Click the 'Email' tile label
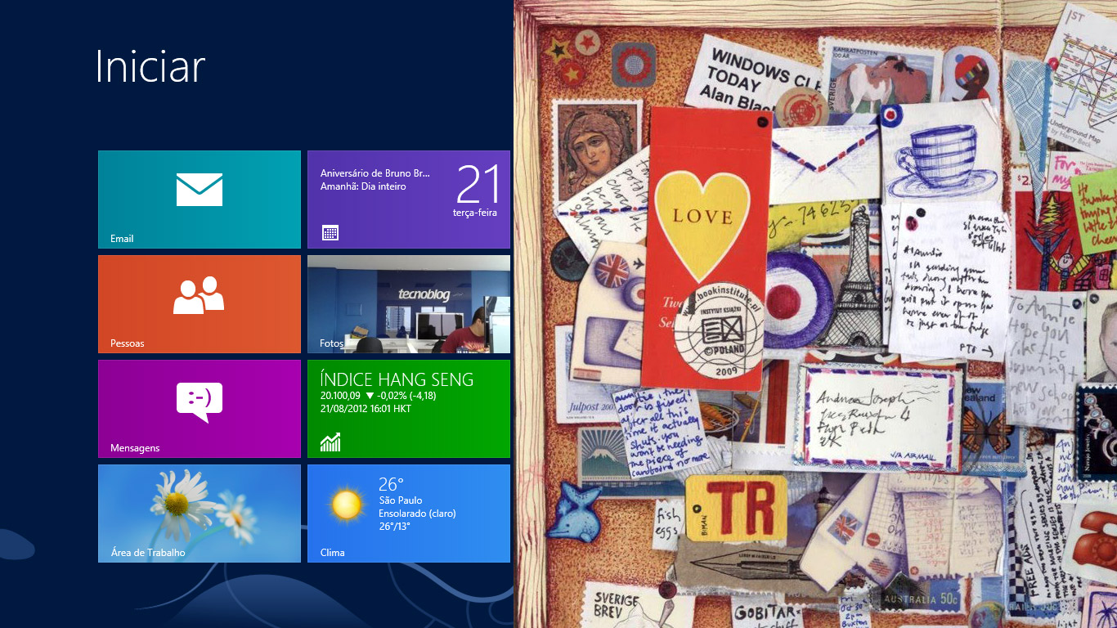The width and height of the screenshot is (1117, 628). click(x=122, y=239)
